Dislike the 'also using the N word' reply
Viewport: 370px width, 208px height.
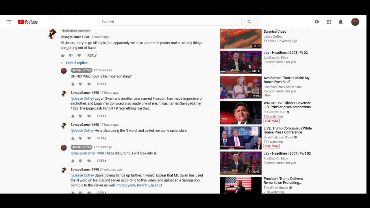point(81,138)
